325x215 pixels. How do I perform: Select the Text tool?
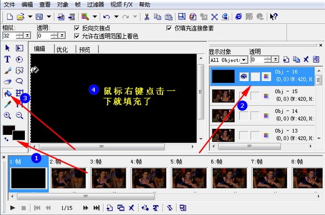(7, 59)
